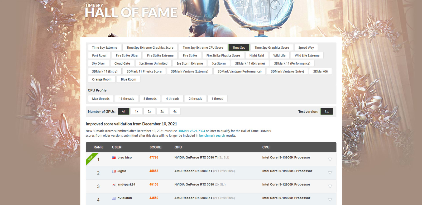Click French flag icon beside Jigfio

(x=114, y=171)
